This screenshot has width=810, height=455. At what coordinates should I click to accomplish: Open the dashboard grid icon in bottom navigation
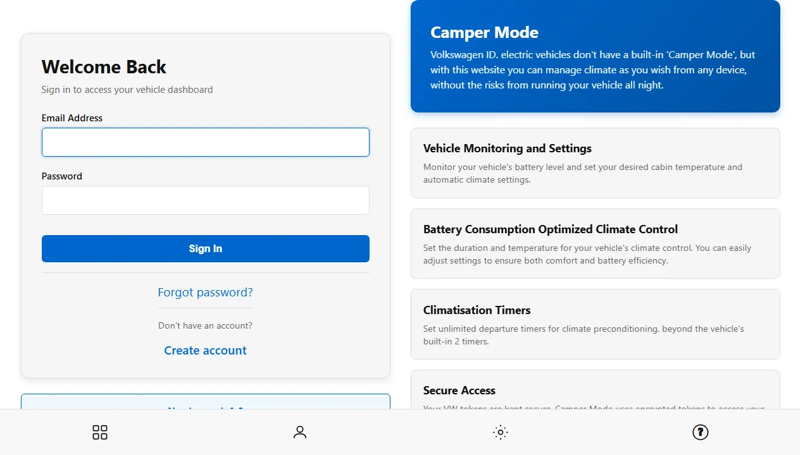pos(99,432)
